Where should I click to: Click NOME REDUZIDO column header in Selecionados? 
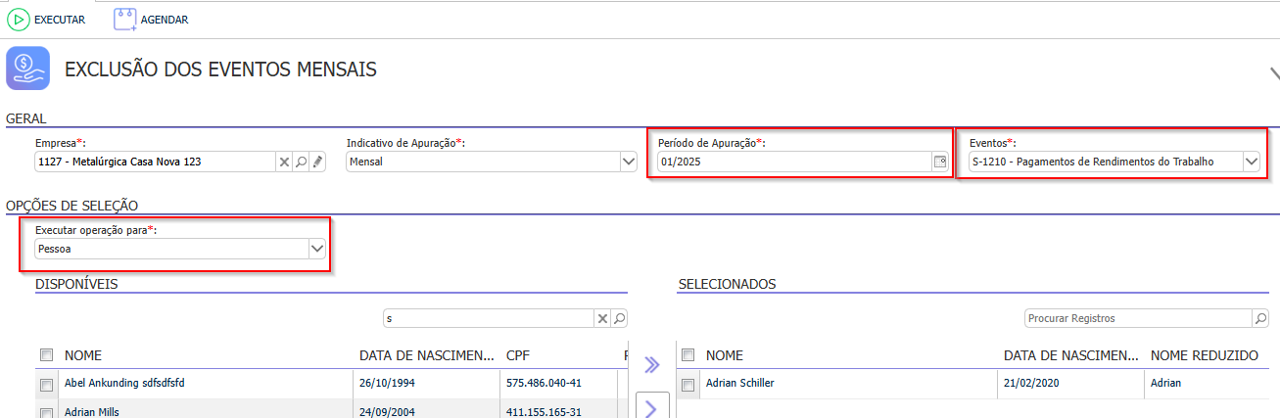pos(1204,355)
